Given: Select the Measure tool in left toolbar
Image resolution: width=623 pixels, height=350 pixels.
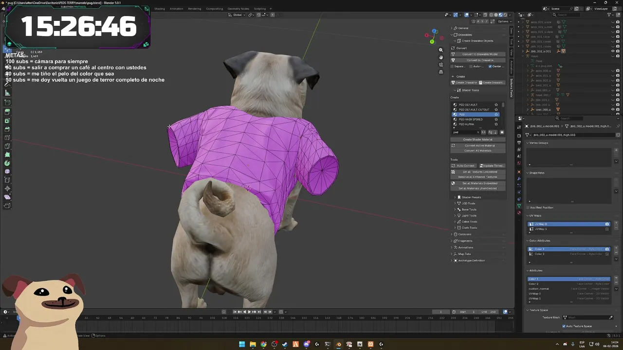Looking at the screenshot, I should [x=7, y=92].
